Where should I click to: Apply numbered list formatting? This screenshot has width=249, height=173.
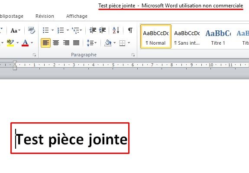61,30
